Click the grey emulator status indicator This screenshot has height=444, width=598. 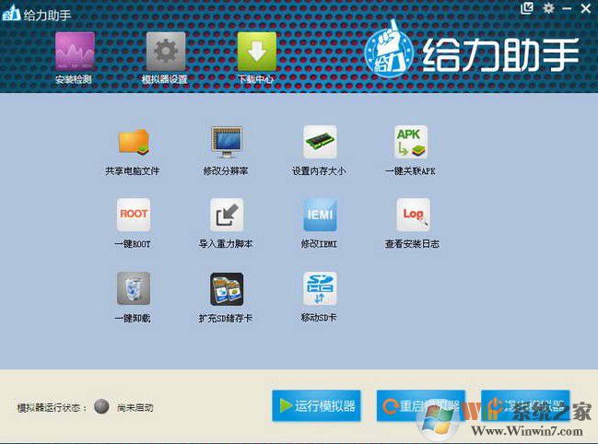coord(101,406)
